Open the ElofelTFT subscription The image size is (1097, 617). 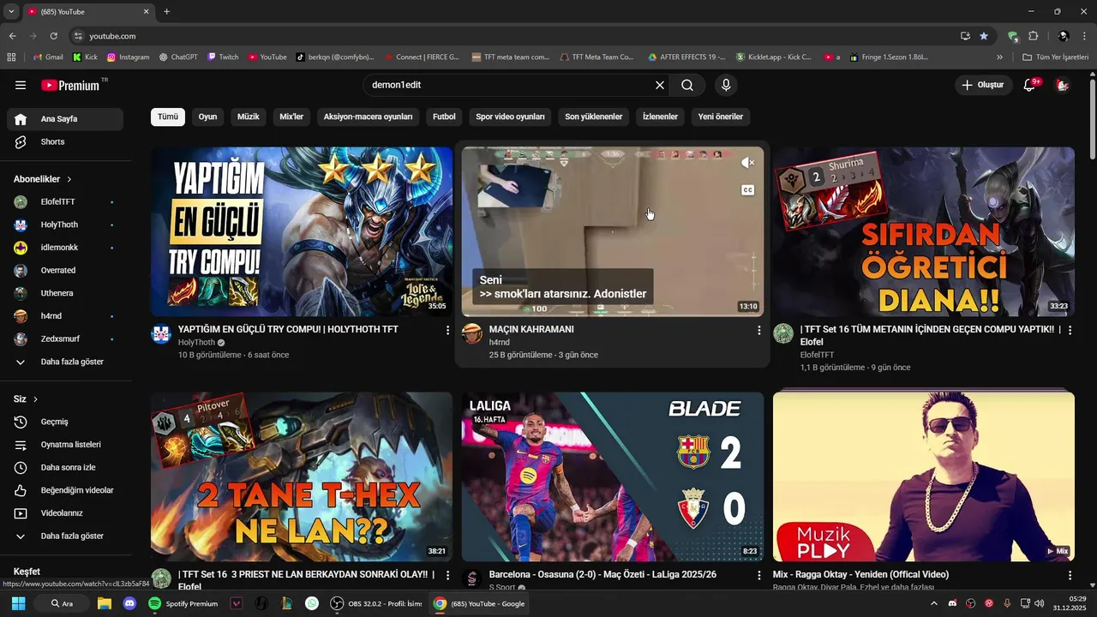pos(65,202)
